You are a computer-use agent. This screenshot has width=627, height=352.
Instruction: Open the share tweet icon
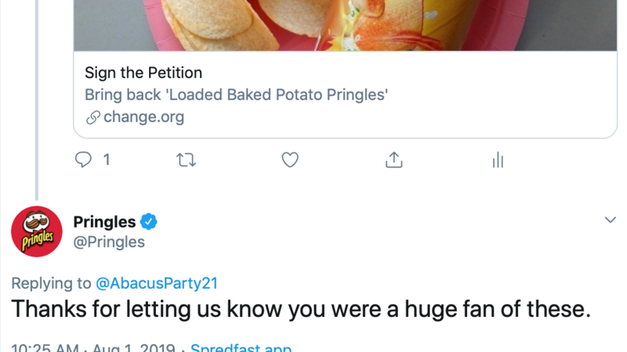(393, 160)
